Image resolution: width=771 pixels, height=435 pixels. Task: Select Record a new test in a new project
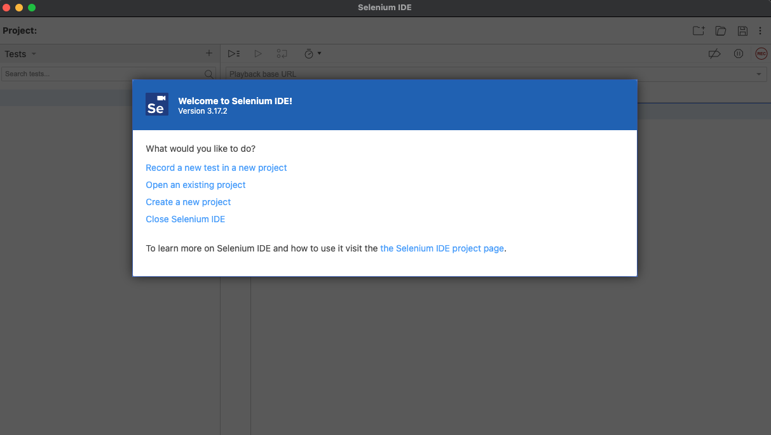216,168
